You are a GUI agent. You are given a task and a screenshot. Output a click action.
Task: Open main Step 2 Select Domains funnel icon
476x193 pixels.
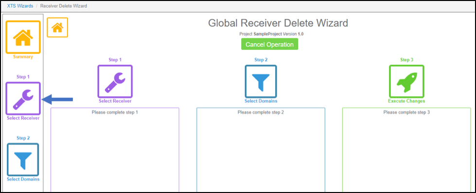(261, 81)
